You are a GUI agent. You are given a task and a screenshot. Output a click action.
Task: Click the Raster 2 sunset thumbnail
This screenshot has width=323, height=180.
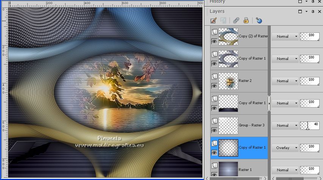[x=228, y=81]
